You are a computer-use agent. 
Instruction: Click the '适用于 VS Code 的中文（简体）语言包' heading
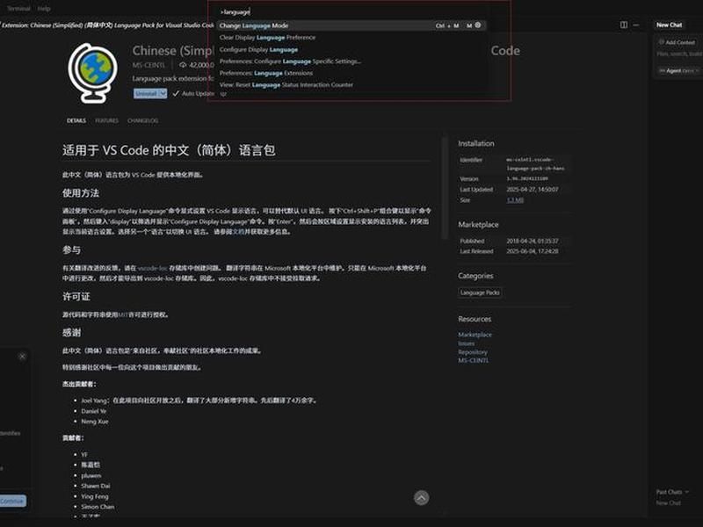[x=169, y=150]
